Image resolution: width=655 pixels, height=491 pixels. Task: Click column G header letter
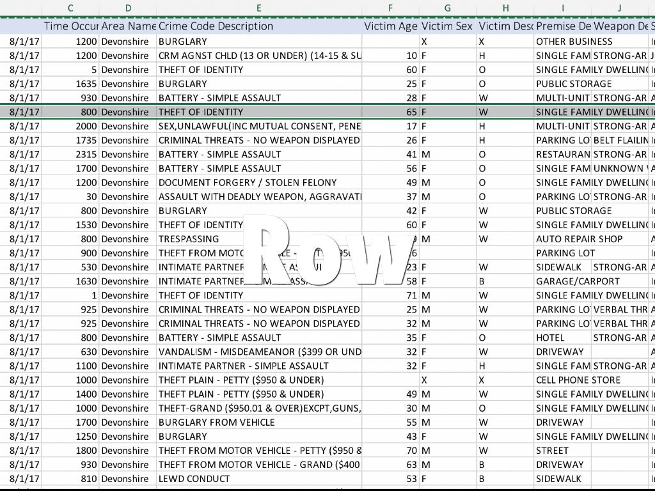coord(447,8)
